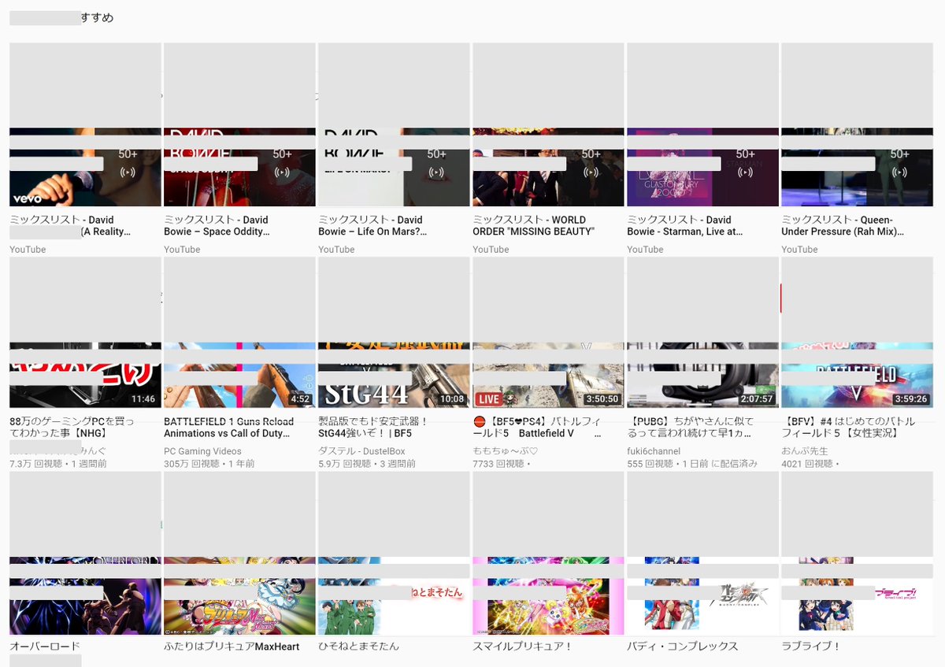Open mix titled David Bowie - Starman, Live at
Viewport: 945px width, 667px height.
point(684,226)
